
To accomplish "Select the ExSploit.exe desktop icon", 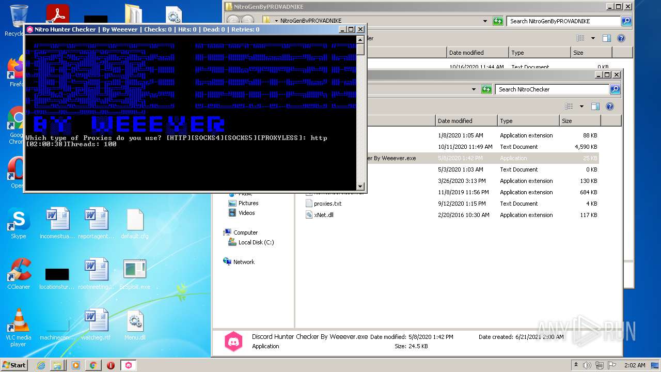I will click(x=135, y=274).
